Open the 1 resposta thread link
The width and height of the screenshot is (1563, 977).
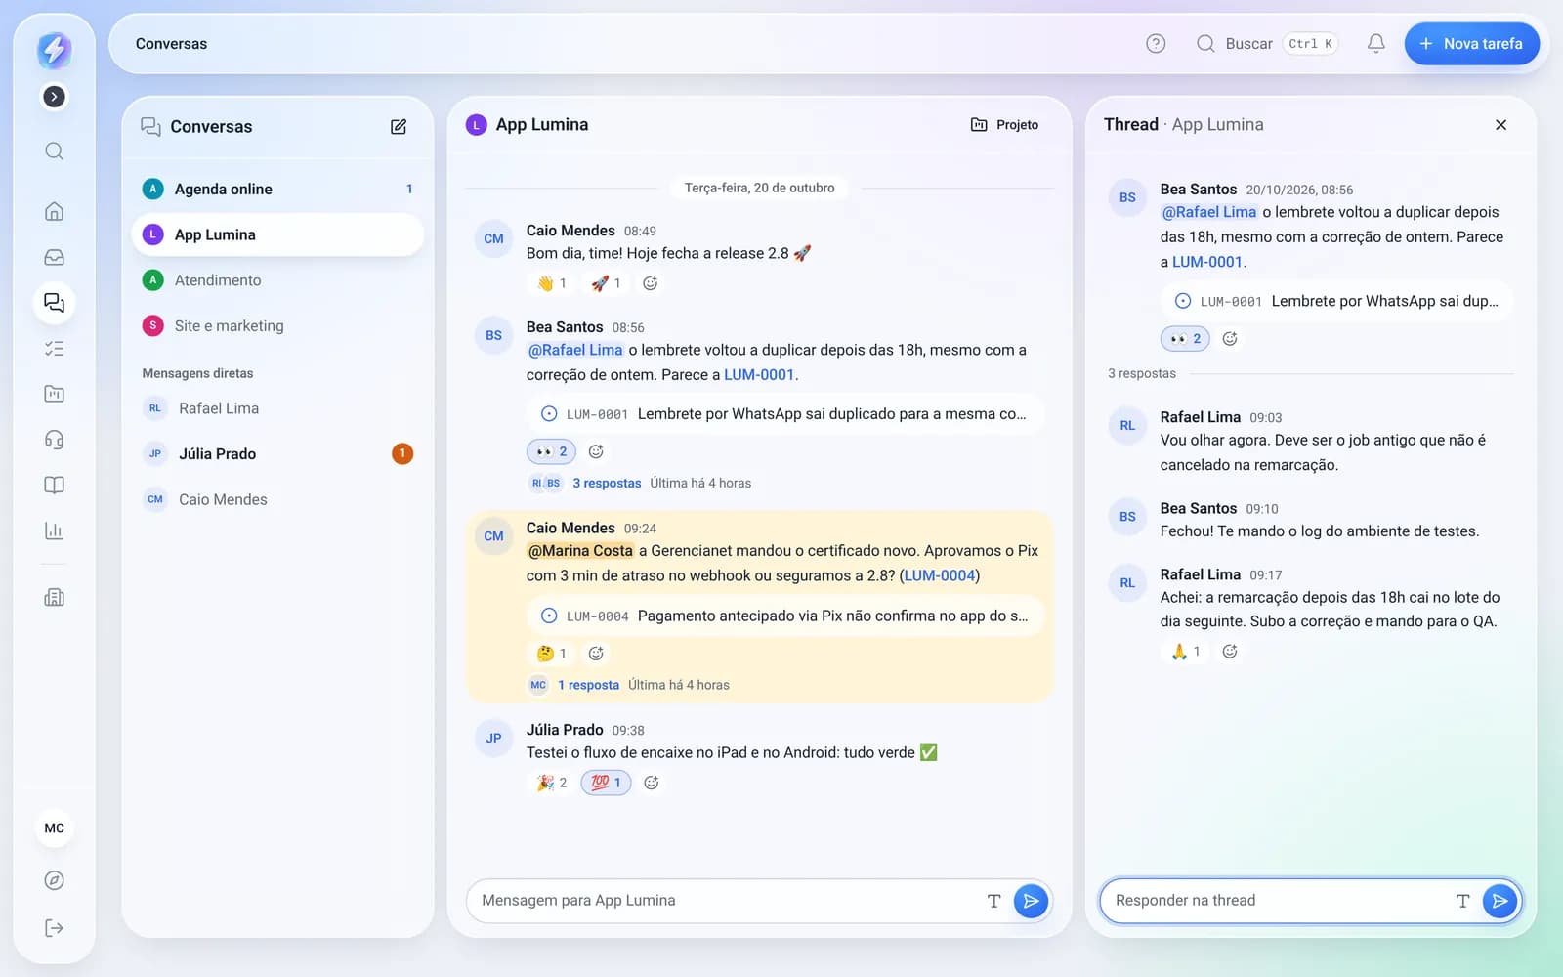pos(588,685)
